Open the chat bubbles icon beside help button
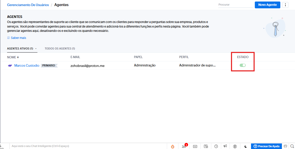295x149 pixels. 285,146
